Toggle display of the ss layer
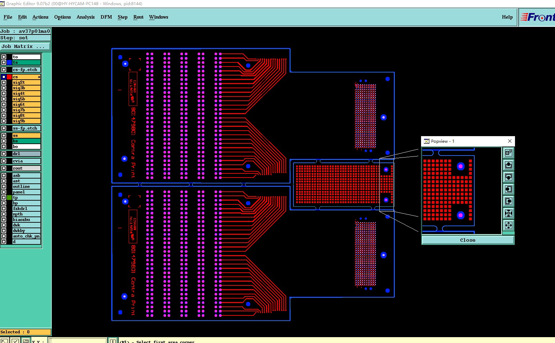 [4, 135]
